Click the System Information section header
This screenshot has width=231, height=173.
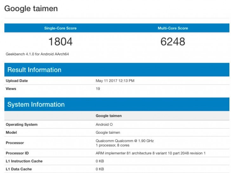117,104
